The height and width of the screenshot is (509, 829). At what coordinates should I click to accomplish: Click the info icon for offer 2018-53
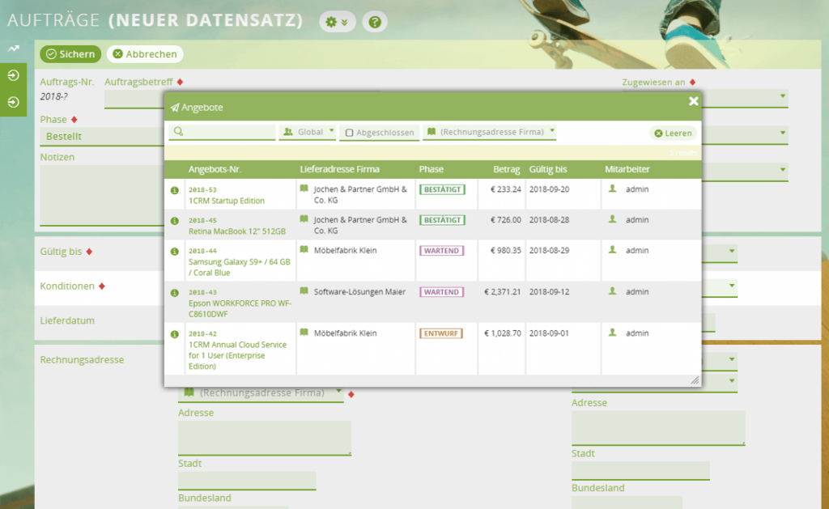coord(174,190)
